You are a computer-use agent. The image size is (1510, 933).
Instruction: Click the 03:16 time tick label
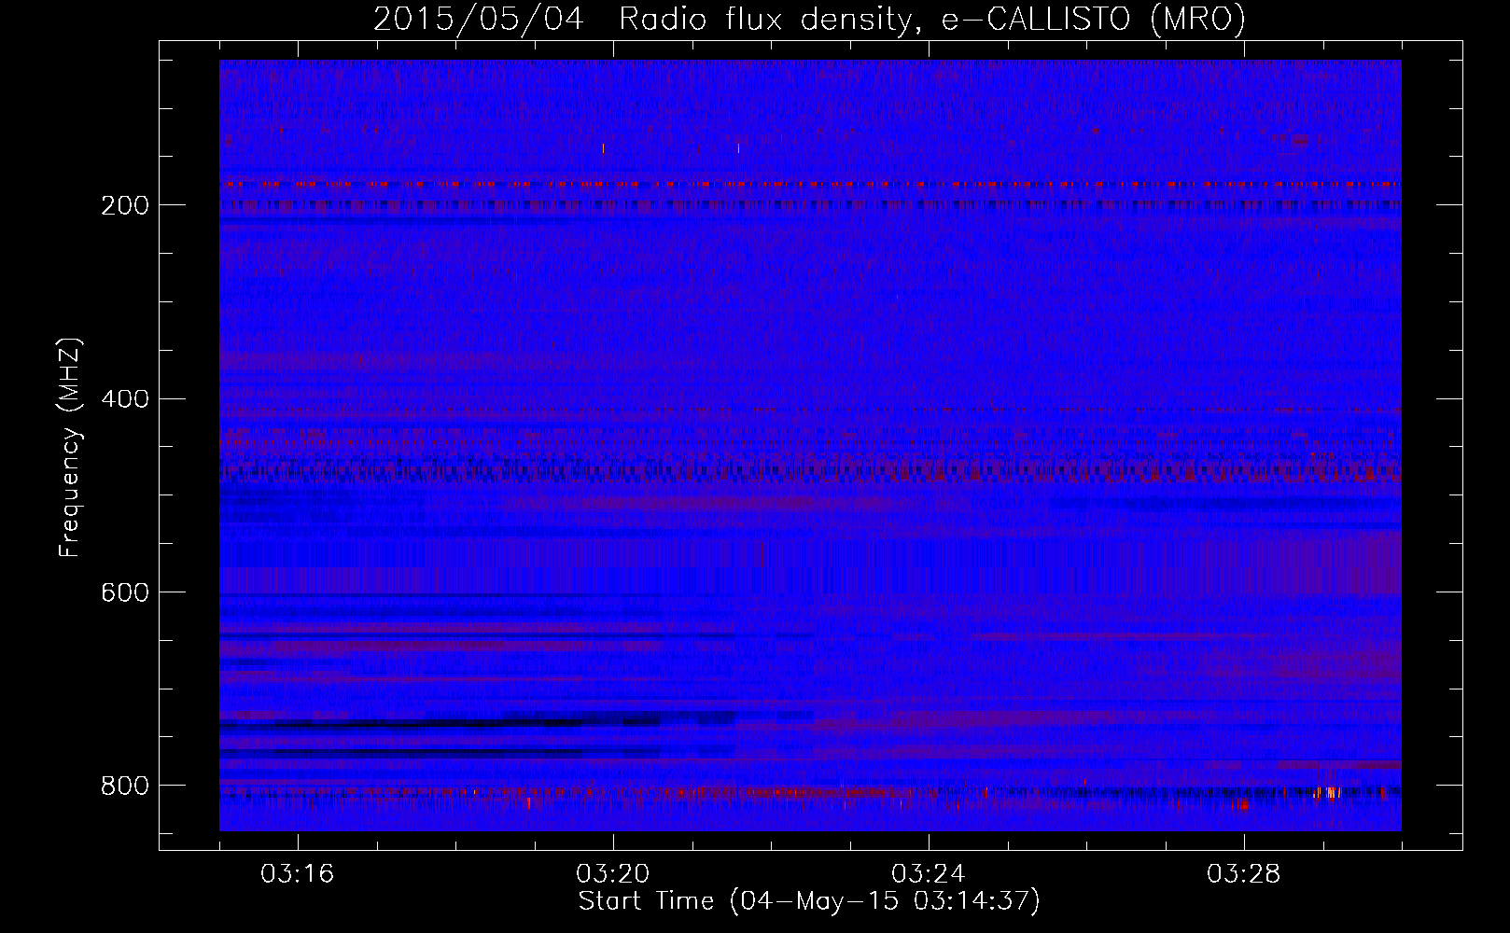(x=298, y=874)
